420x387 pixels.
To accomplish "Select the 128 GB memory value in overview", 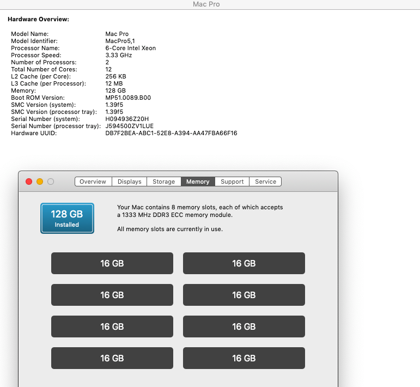I will coord(115,90).
